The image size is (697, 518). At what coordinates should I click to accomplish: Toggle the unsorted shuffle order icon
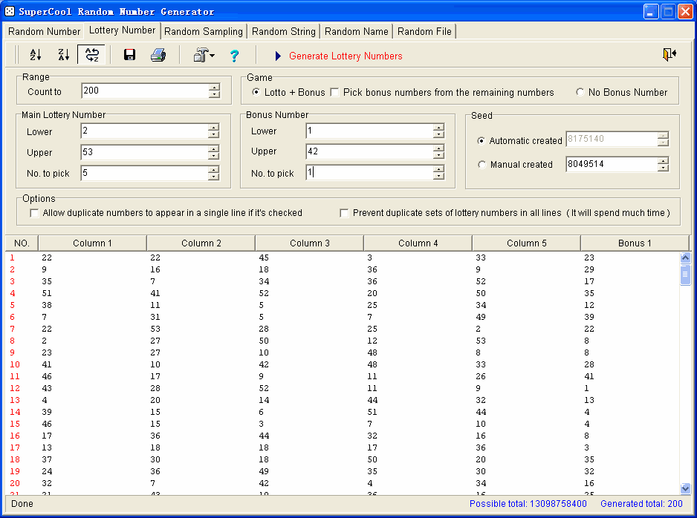coord(92,55)
